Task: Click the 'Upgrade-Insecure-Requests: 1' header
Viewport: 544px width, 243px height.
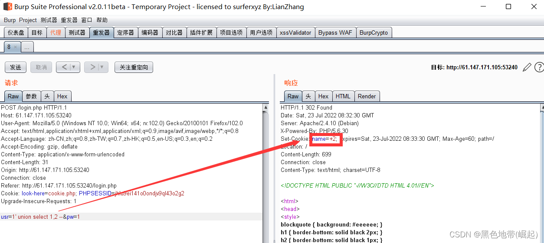Action: coord(39,201)
